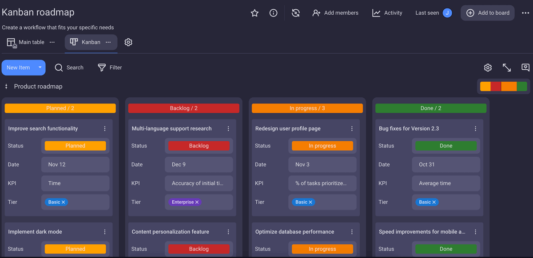Click the New Item button
Viewport: 533px width, 258px height.
[18, 67]
